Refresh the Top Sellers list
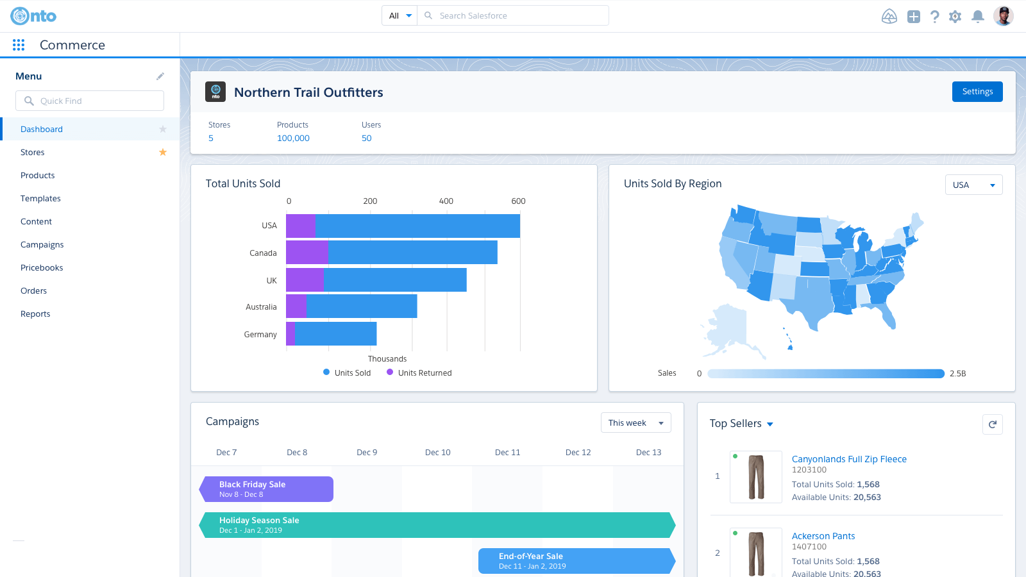This screenshot has width=1026, height=577. [x=992, y=424]
